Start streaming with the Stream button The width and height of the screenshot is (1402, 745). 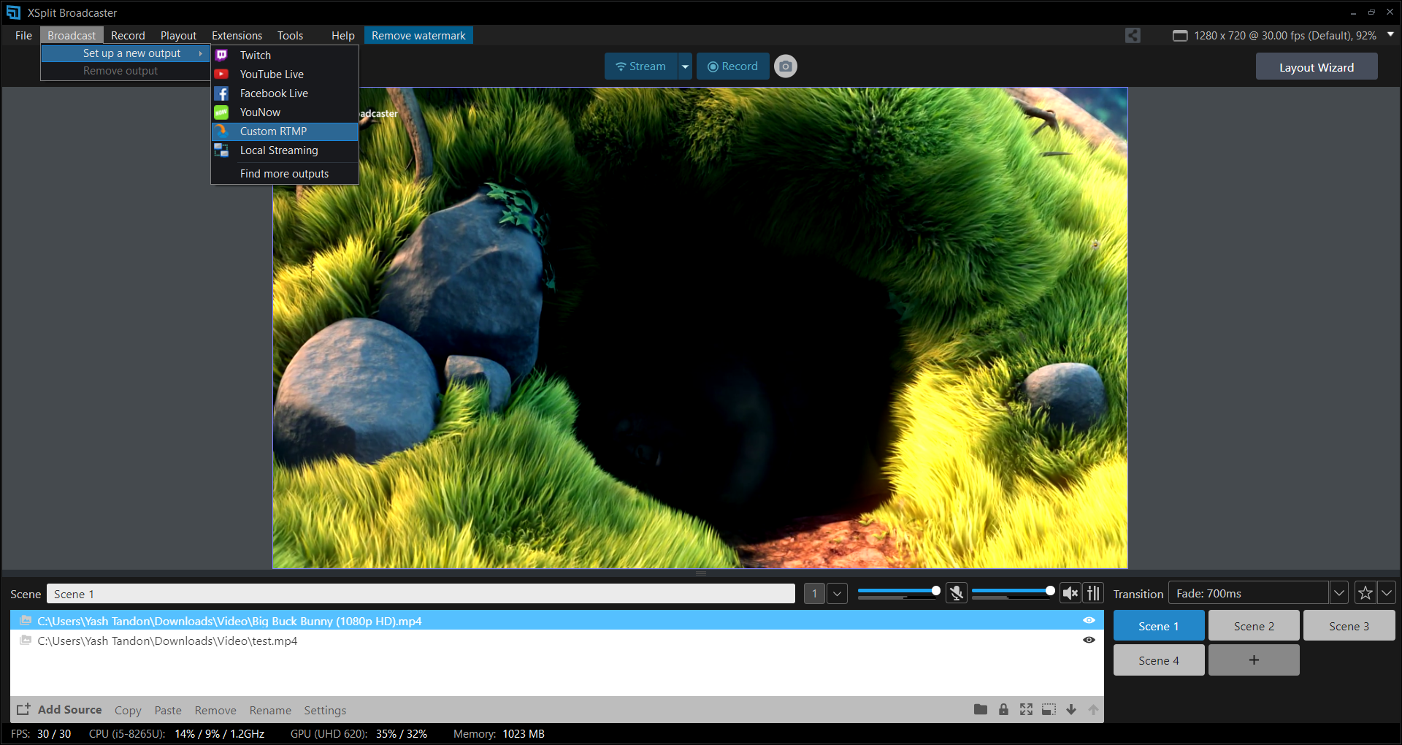641,66
